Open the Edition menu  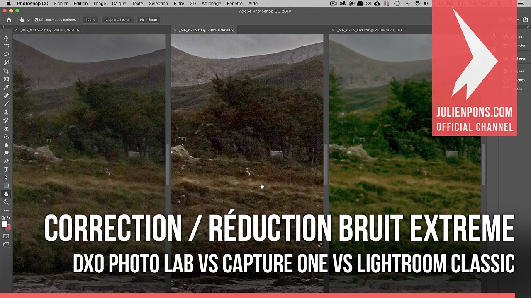pos(80,3)
